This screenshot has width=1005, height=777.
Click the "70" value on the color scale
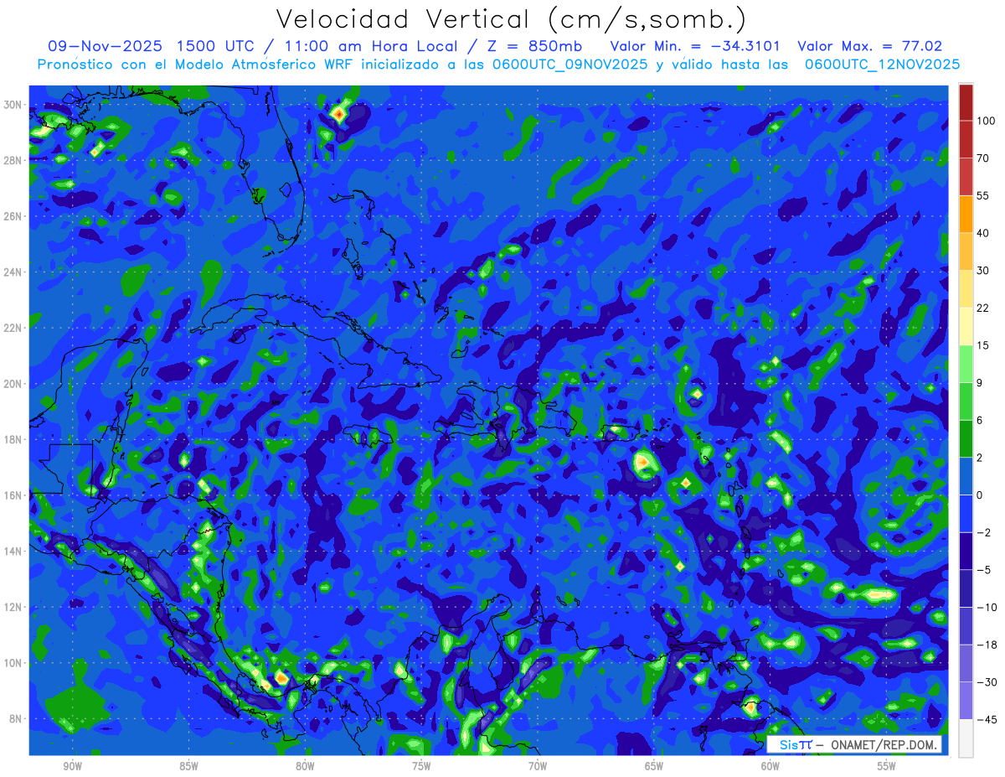(x=983, y=158)
